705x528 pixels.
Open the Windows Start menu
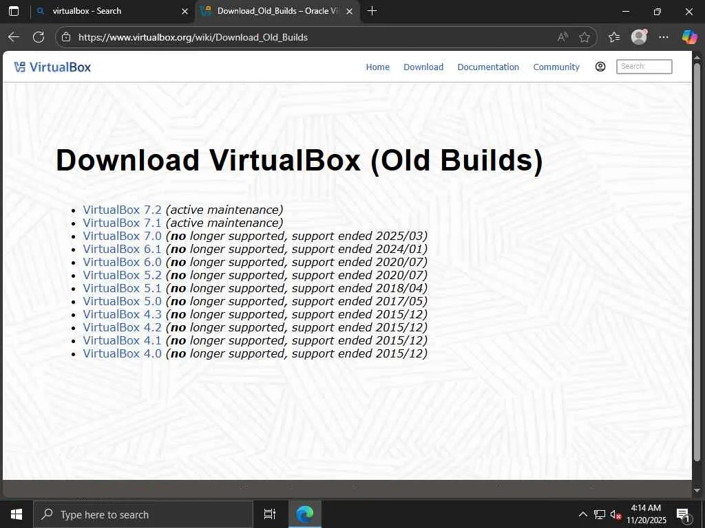click(17, 514)
